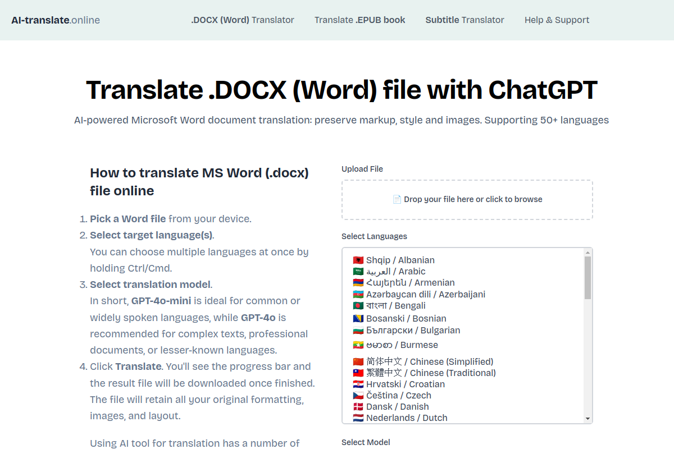Open the Subtitle Translator page
This screenshot has height=449, width=674.
465,20
